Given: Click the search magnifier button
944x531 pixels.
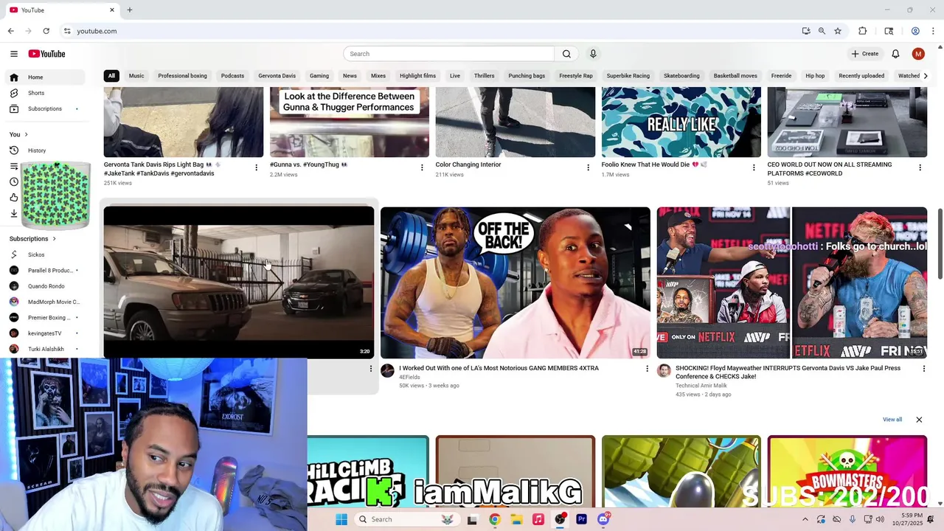Looking at the screenshot, I should pos(566,54).
